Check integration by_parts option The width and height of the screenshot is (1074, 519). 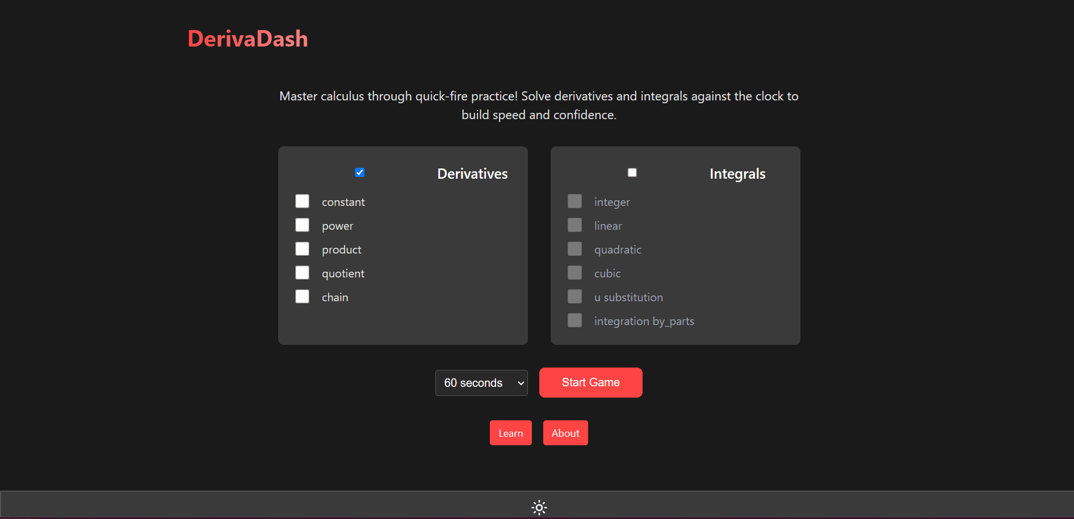(x=574, y=320)
